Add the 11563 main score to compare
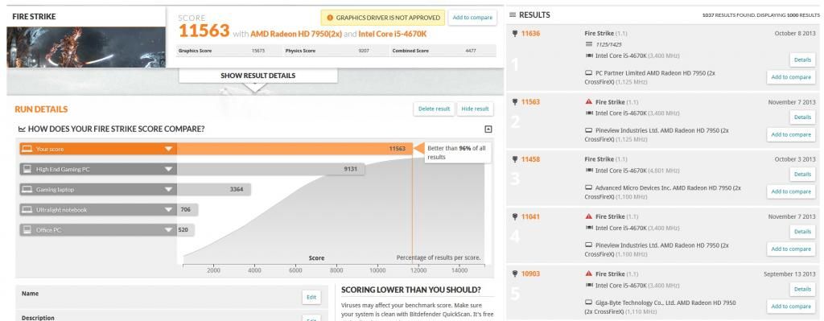Image resolution: width=824 pixels, height=321 pixels. pyautogui.click(x=472, y=18)
